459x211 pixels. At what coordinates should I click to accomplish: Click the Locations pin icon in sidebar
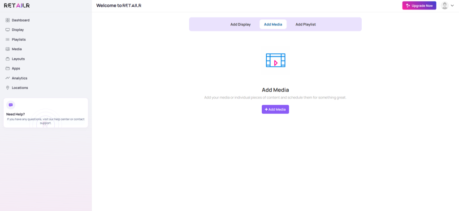[x=8, y=88]
